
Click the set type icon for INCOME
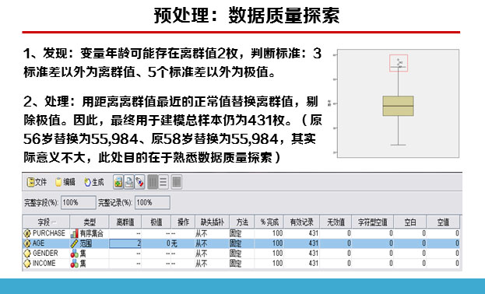click(x=74, y=264)
